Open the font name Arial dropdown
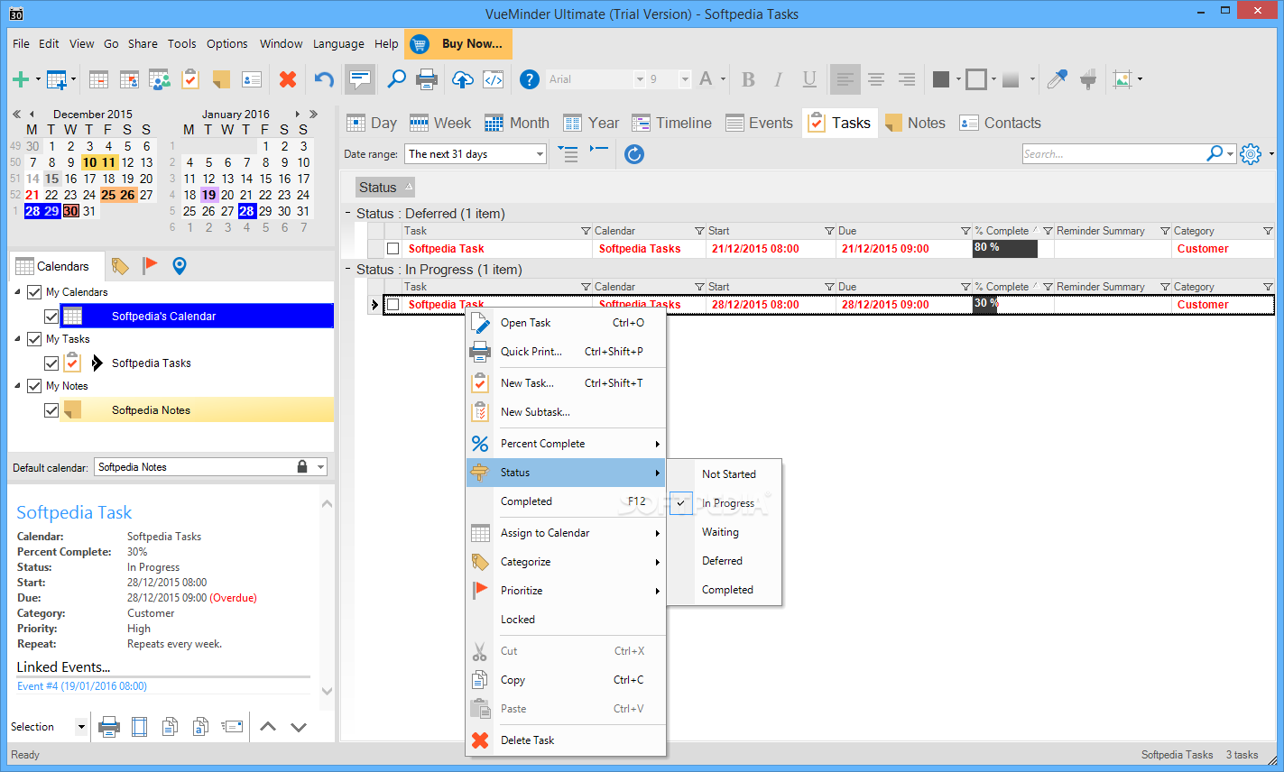Image resolution: width=1284 pixels, height=772 pixels. 640,79
